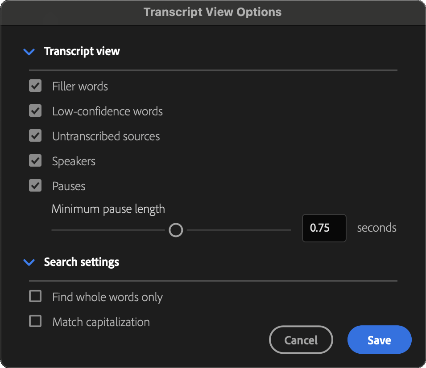Toggle the Untranscribed sources checkbox
This screenshot has height=368, width=426.
[35, 136]
